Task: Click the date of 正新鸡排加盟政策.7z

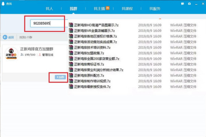Action: [x=150, y=53]
